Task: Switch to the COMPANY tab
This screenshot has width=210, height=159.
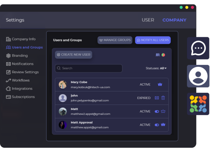Action: click(174, 20)
